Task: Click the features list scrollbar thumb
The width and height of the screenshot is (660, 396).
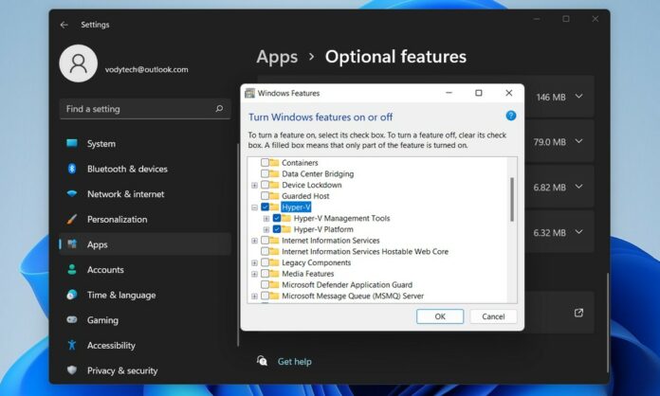Action: [512, 199]
